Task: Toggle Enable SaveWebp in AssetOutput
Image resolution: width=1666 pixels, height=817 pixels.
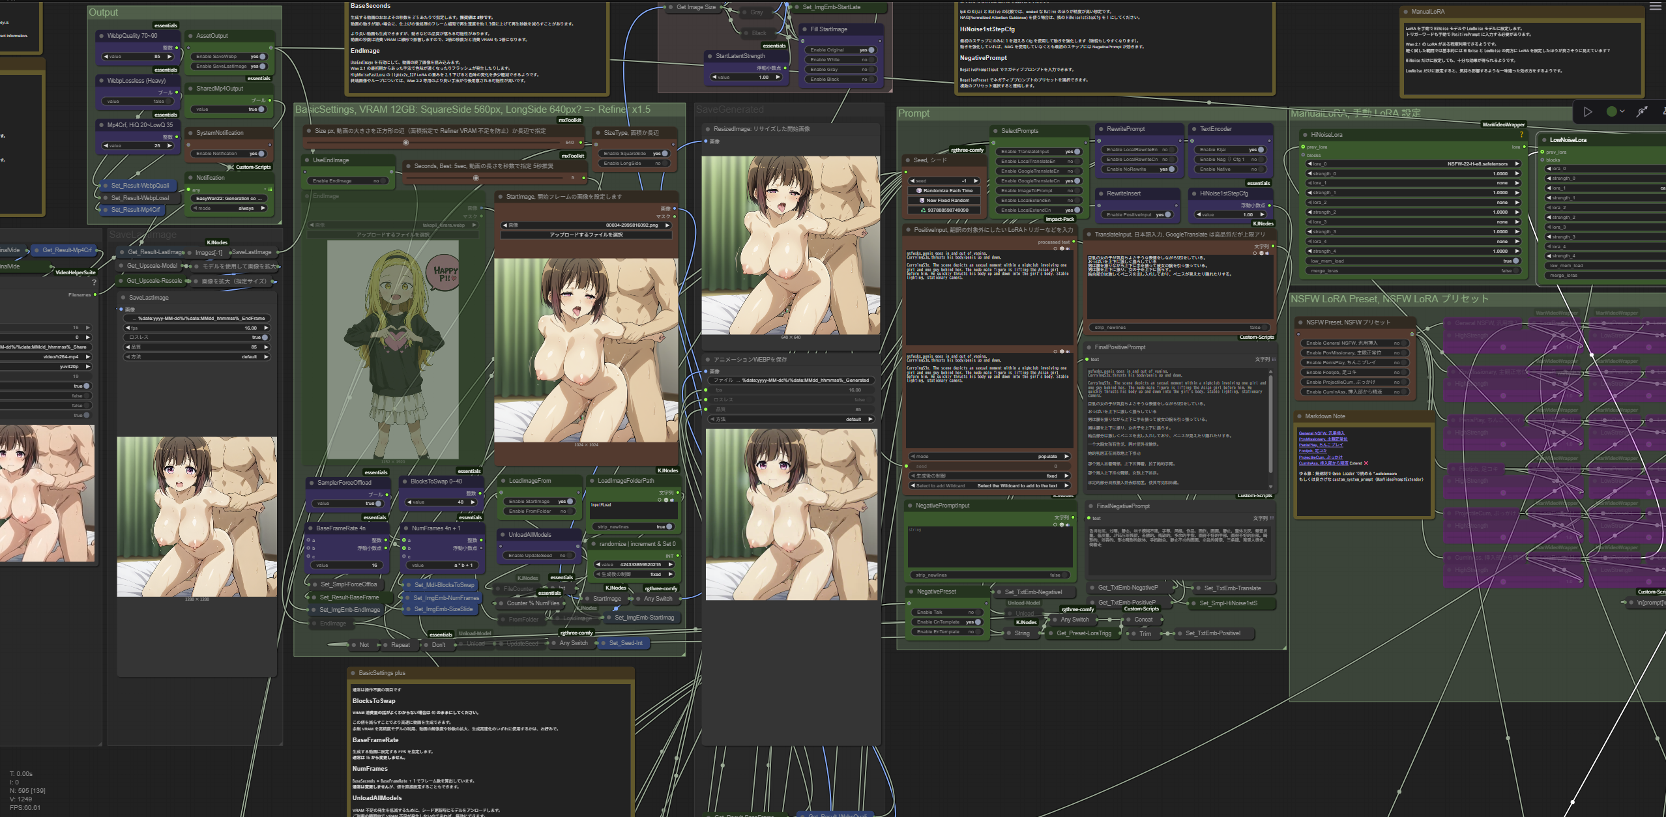Action: 228,57
